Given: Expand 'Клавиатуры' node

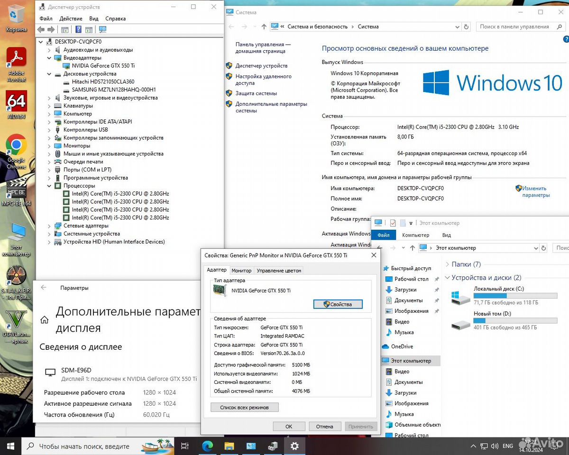Looking at the screenshot, I should (49, 106).
